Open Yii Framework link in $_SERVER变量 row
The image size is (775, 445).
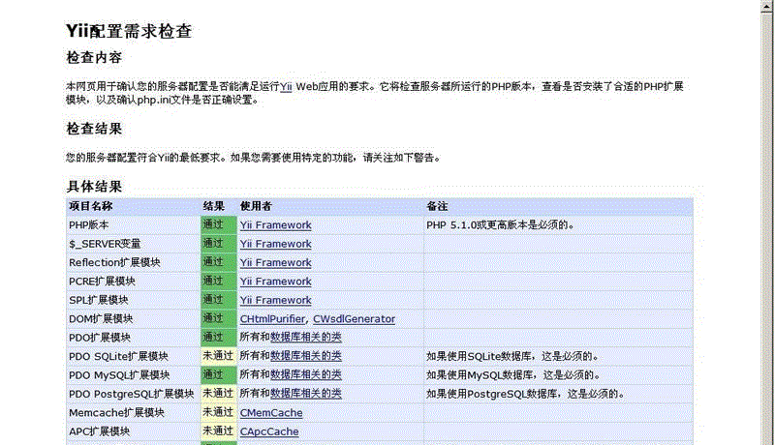(275, 244)
